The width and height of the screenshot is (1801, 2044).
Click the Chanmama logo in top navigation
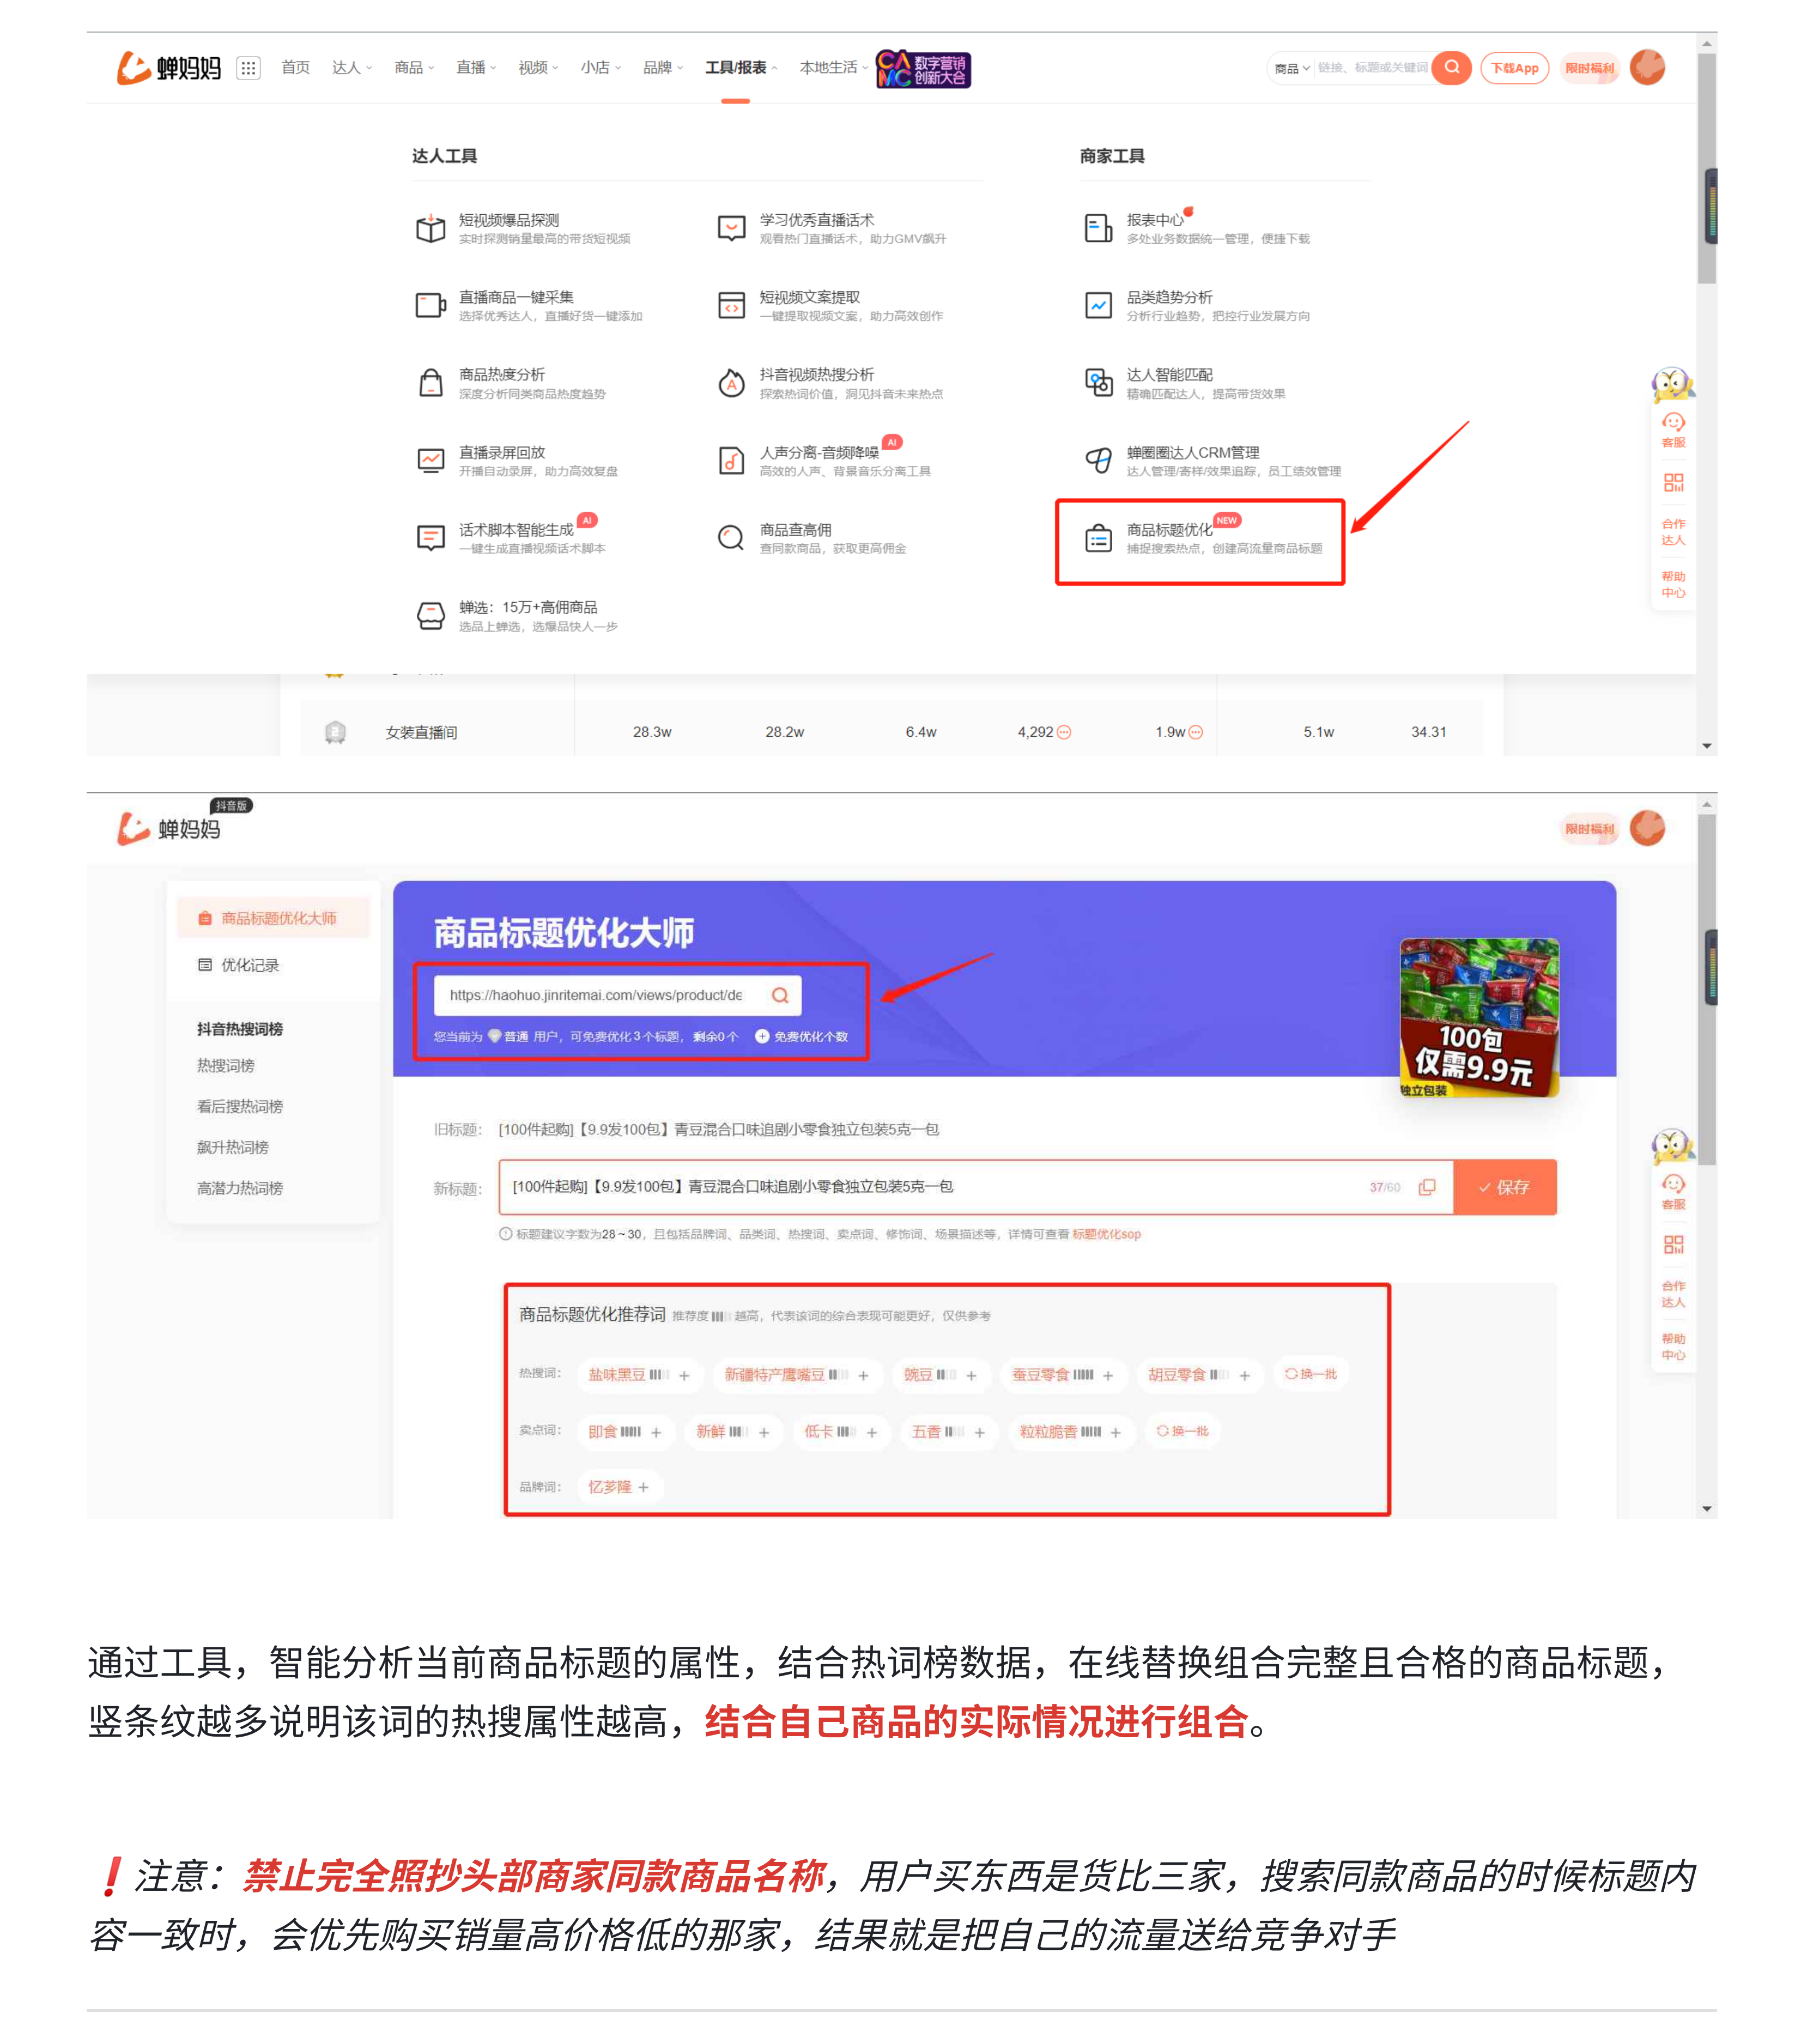point(168,68)
